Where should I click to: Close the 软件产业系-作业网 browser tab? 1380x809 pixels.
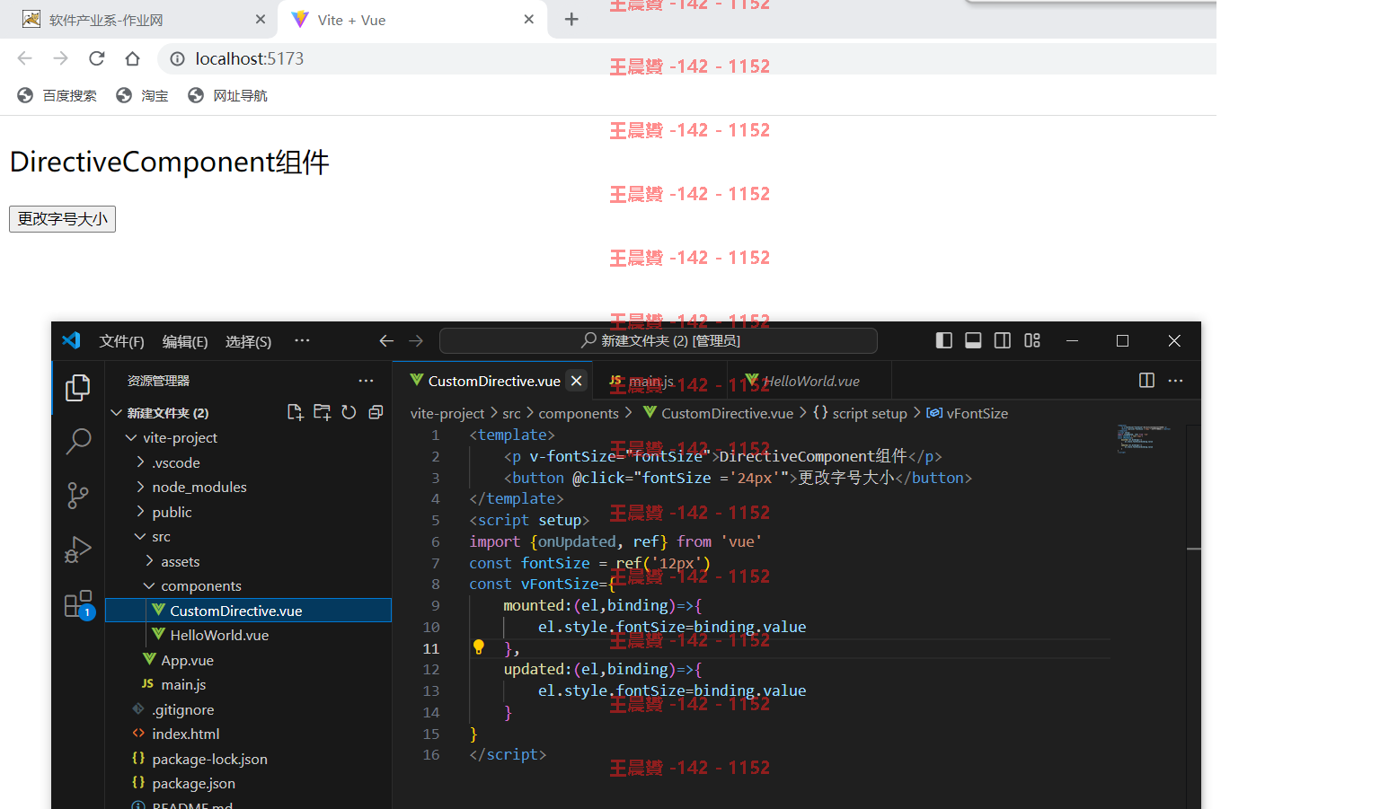(261, 19)
